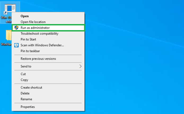Image resolution: width=184 pixels, height=114 pixels.
Task: Select the WinHar folder icon on desktop
Action: point(8,35)
